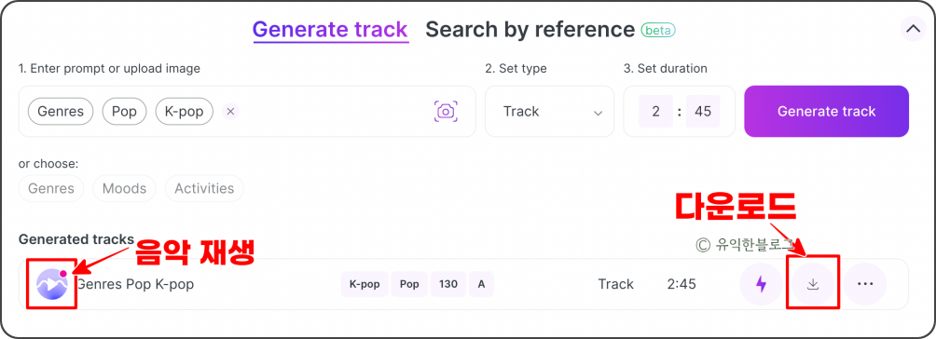Open the Track type dropdown
The height and width of the screenshot is (339, 936).
pos(549,112)
